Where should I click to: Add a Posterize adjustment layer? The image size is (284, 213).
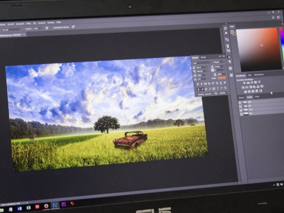[x=249, y=91]
